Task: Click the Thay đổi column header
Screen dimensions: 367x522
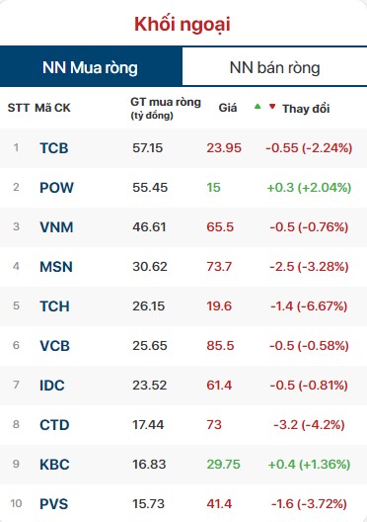Action: pyautogui.click(x=306, y=109)
